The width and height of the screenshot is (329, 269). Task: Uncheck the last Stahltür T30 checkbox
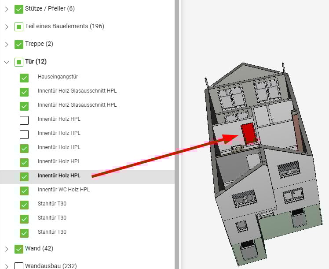[x=24, y=233]
